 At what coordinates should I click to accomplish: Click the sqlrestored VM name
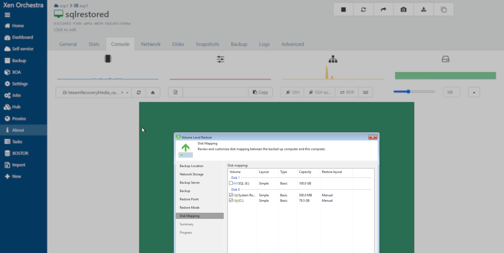87,14
